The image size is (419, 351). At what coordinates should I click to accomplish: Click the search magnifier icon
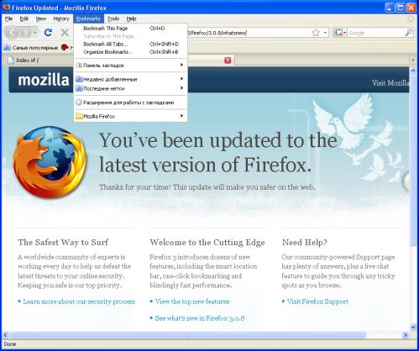click(x=409, y=33)
